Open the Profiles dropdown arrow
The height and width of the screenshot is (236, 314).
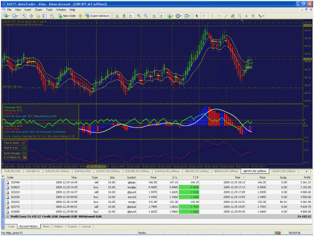18,16
